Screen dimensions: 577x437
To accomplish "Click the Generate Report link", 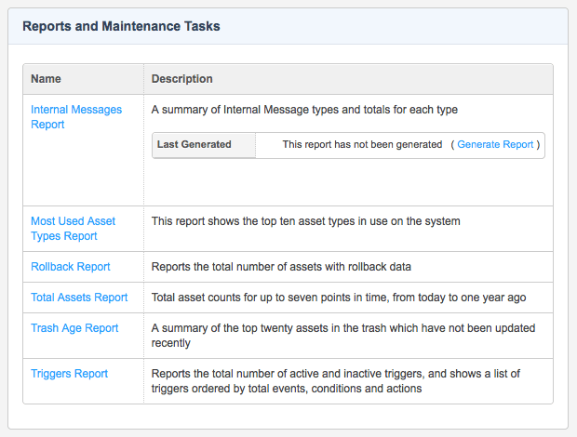I will [x=495, y=144].
